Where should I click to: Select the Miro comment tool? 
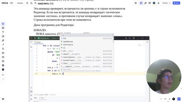pyautogui.click(x=3, y=53)
